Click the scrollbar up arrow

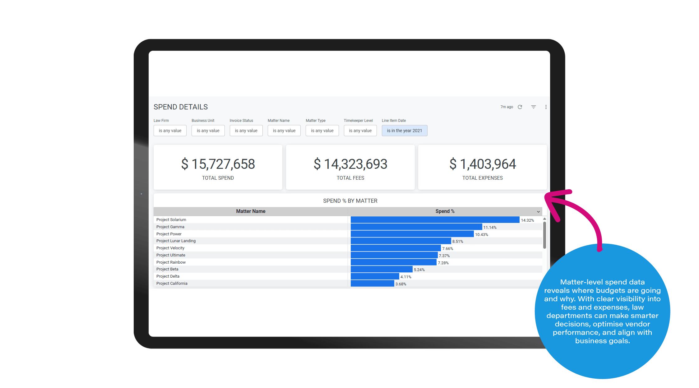(x=544, y=219)
